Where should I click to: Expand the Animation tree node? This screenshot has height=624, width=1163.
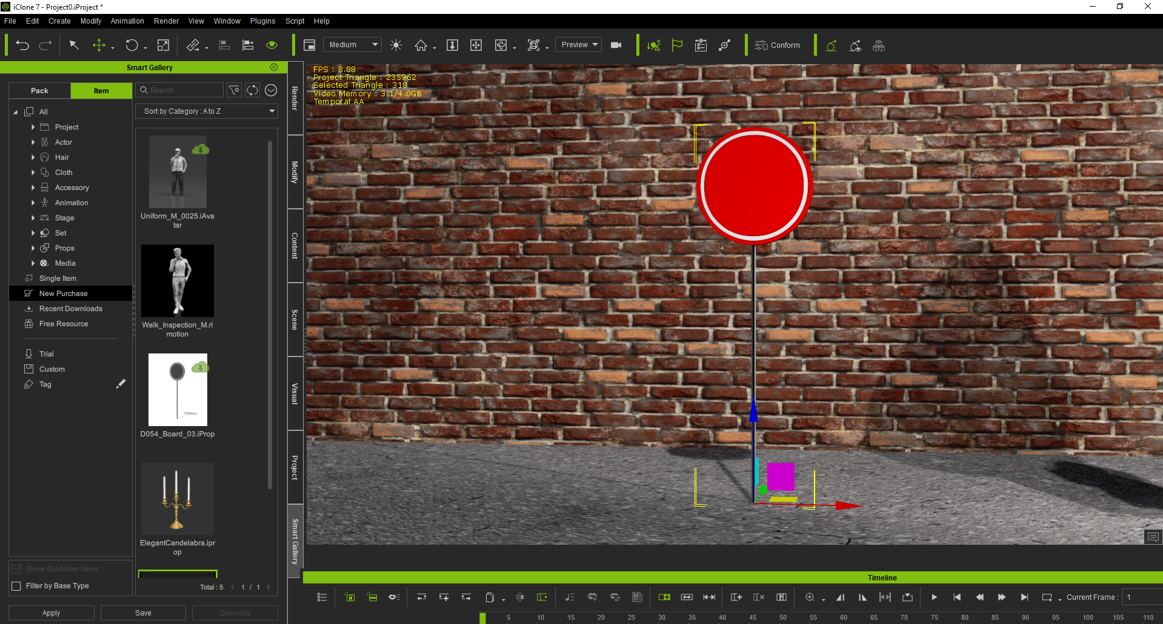tap(33, 203)
